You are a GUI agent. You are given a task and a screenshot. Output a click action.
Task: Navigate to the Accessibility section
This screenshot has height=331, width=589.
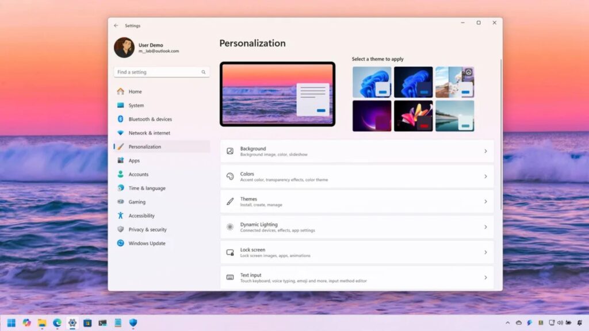141,215
